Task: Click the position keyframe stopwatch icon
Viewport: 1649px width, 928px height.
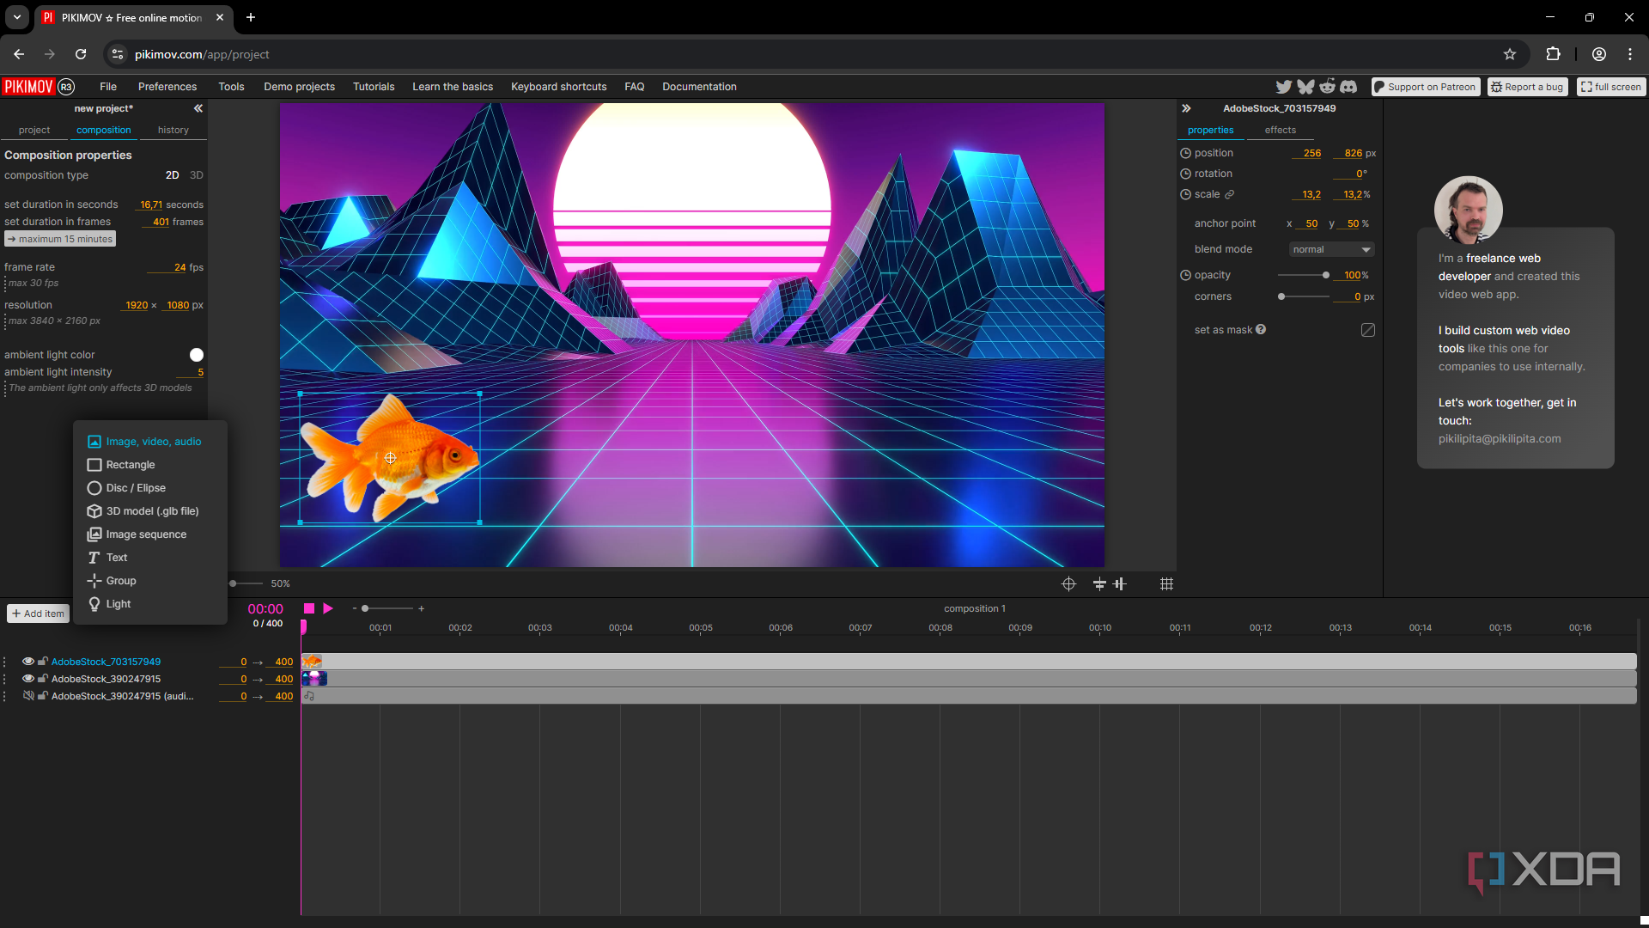Action: click(1185, 153)
